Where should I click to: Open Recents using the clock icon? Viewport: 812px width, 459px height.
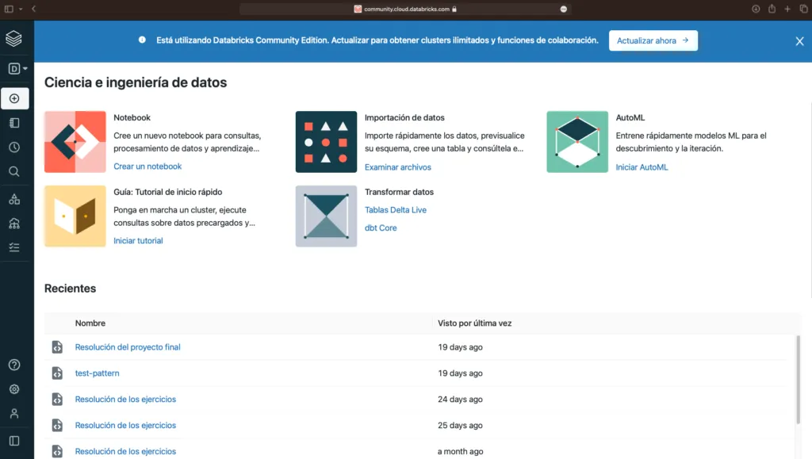pos(14,147)
